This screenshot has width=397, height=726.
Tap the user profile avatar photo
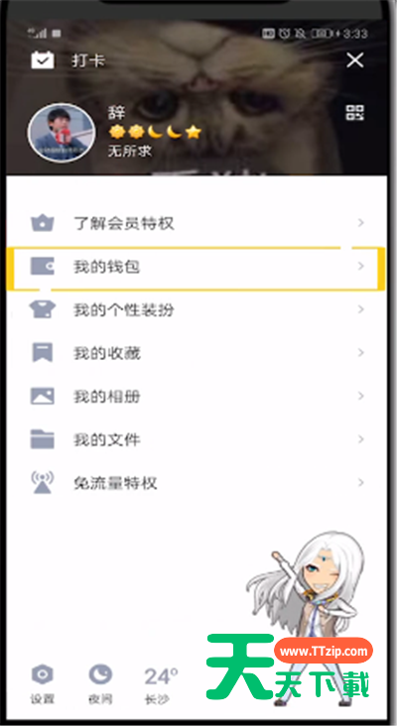62,133
